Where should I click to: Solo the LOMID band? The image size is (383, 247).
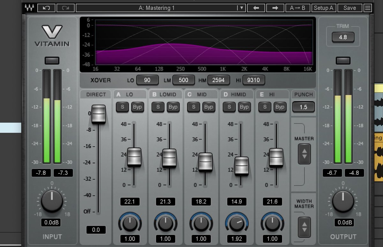(x=158, y=107)
